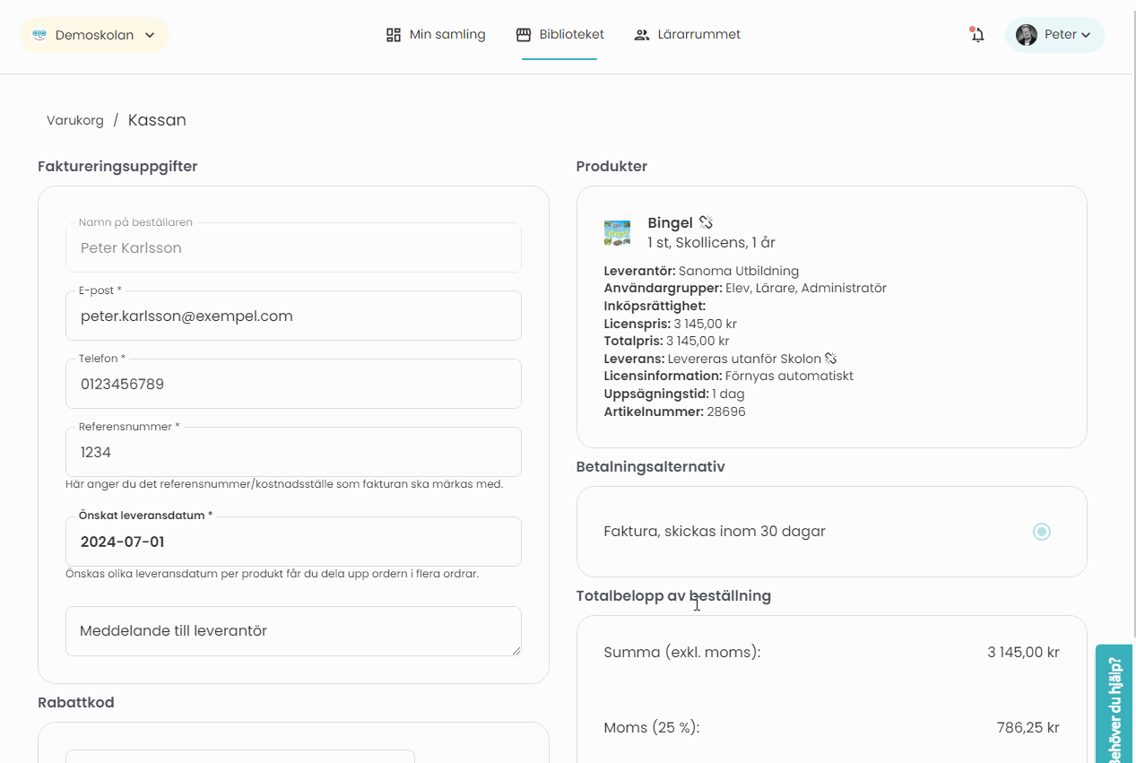Click the Bingel product thumbnail
1136x763 pixels.
(617, 232)
